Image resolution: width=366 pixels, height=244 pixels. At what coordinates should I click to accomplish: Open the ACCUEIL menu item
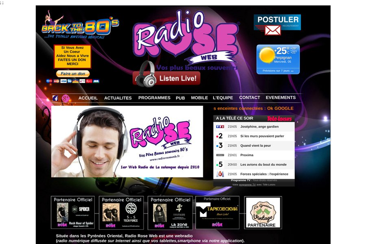point(88,98)
